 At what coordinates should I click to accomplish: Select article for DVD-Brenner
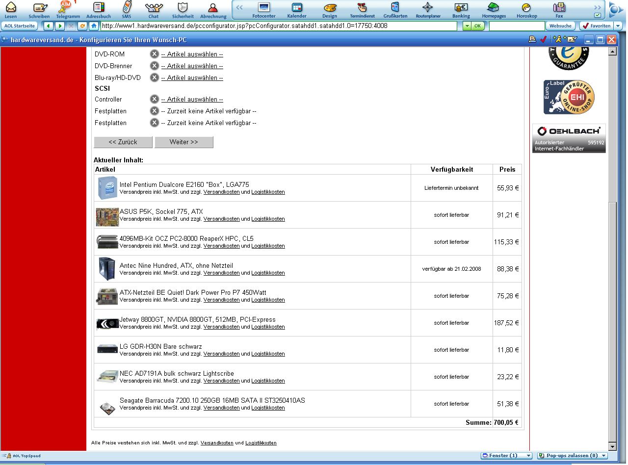[192, 66]
